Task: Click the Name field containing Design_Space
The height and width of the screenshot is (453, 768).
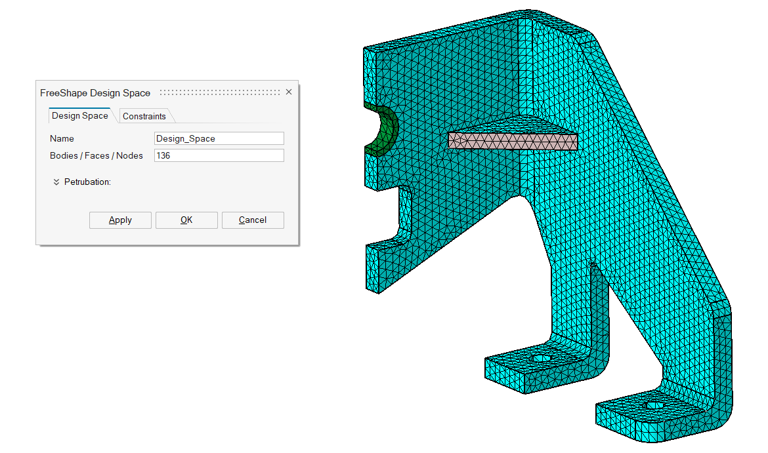Action: click(x=219, y=138)
